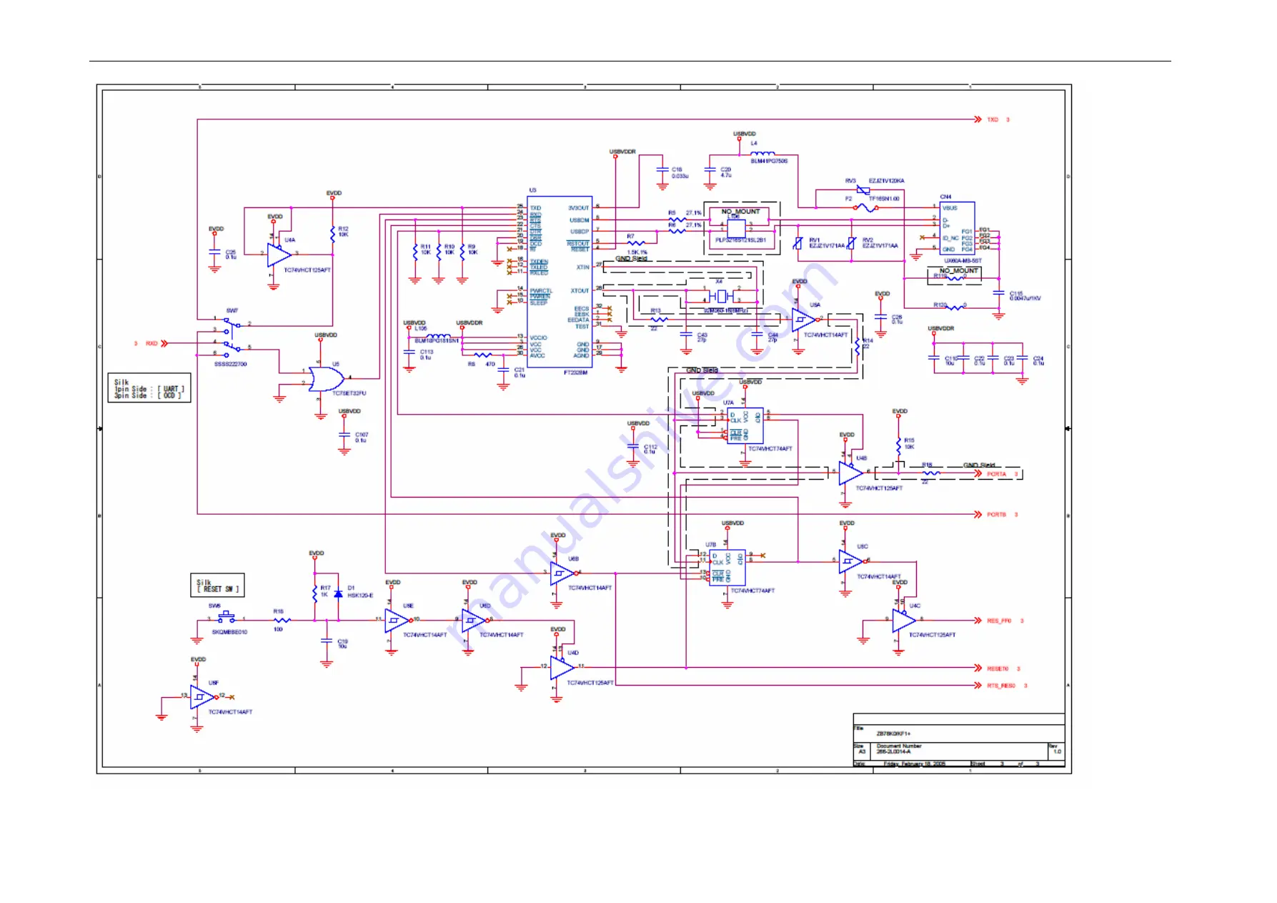
Task: Click the PORTB off-page port label
Action: pyautogui.click(x=997, y=515)
